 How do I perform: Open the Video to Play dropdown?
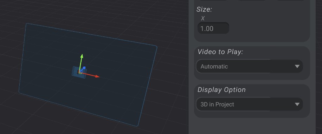coord(249,66)
